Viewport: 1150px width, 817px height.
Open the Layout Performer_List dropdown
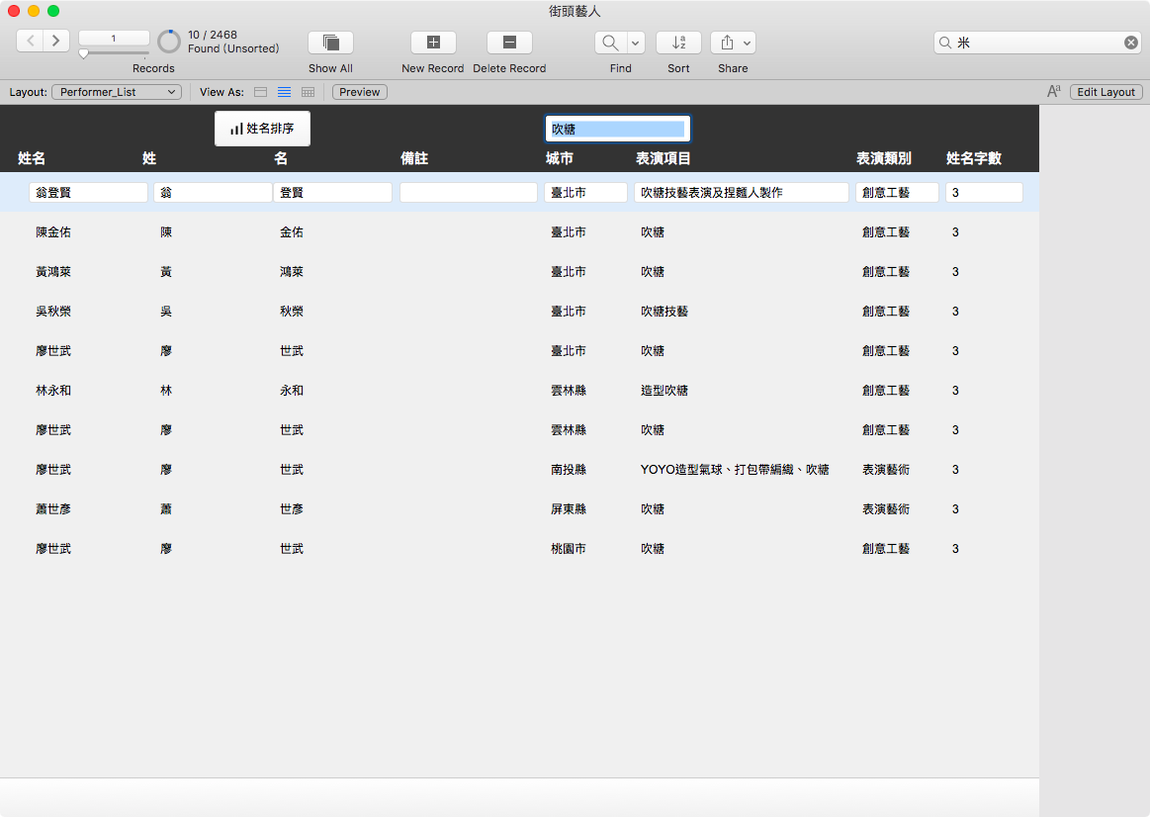pyautogui.click(x=117, y=92)
